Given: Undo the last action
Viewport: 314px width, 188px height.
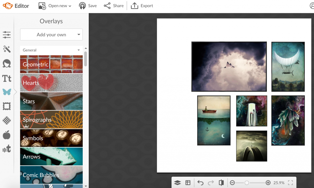Looking at the screenshot, I should pos(201,182).
